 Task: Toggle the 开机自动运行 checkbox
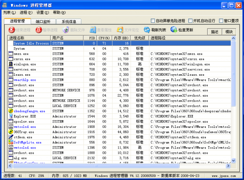[x=189, y=21]
